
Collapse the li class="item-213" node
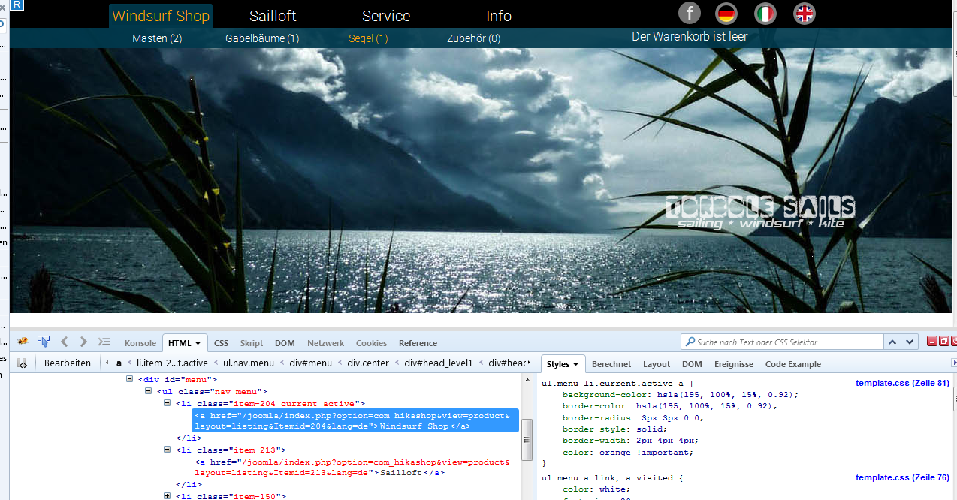tap(168, 450)
